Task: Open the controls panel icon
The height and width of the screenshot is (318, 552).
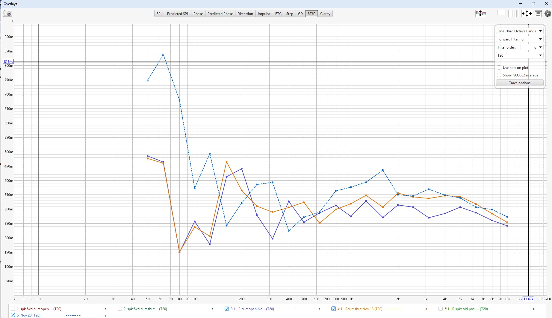Action: click(x=538, y=14)
